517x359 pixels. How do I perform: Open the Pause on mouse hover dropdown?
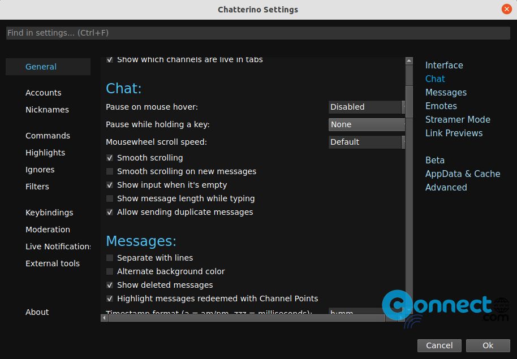coord(367,107)
